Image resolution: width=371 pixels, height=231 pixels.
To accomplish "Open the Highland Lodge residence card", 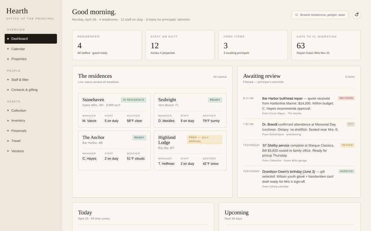I will pyautogui.click(x=190, y=151).
